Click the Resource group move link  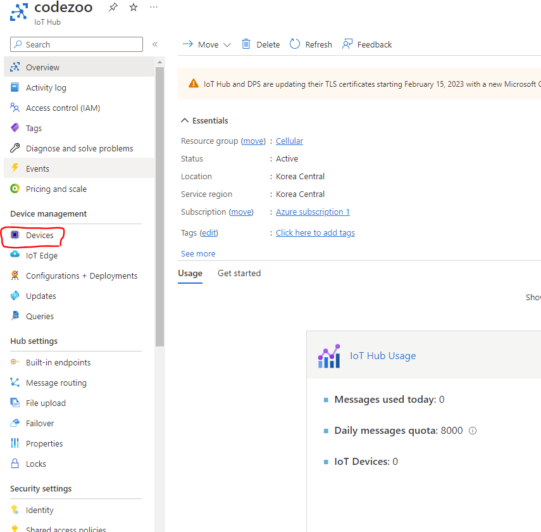(x=253, y=141)
